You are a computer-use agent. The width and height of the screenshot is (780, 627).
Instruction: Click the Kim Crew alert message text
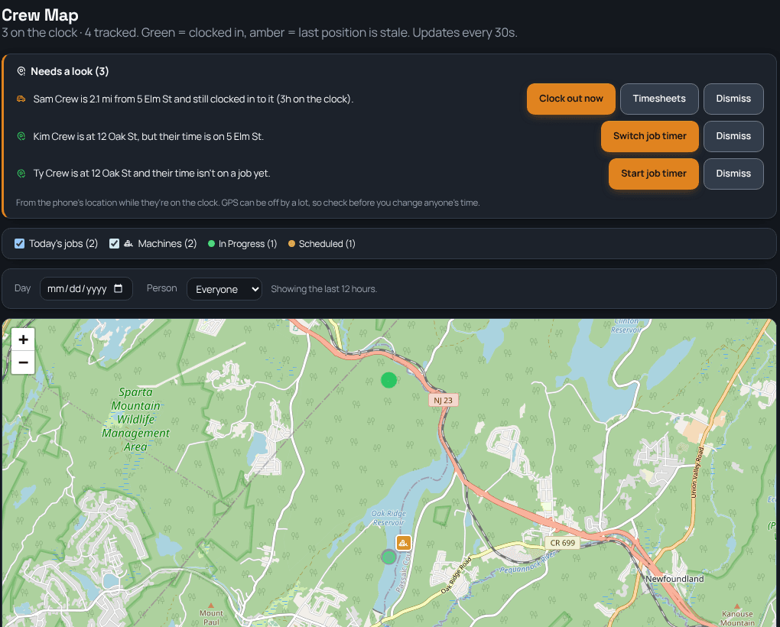[x=148, y=136]
